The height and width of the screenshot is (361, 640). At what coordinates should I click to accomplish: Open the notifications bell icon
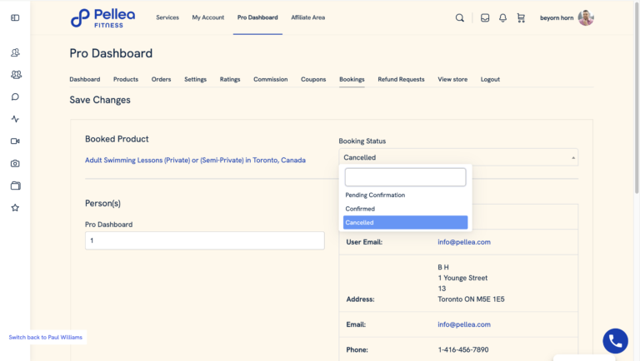pos(502,18)
